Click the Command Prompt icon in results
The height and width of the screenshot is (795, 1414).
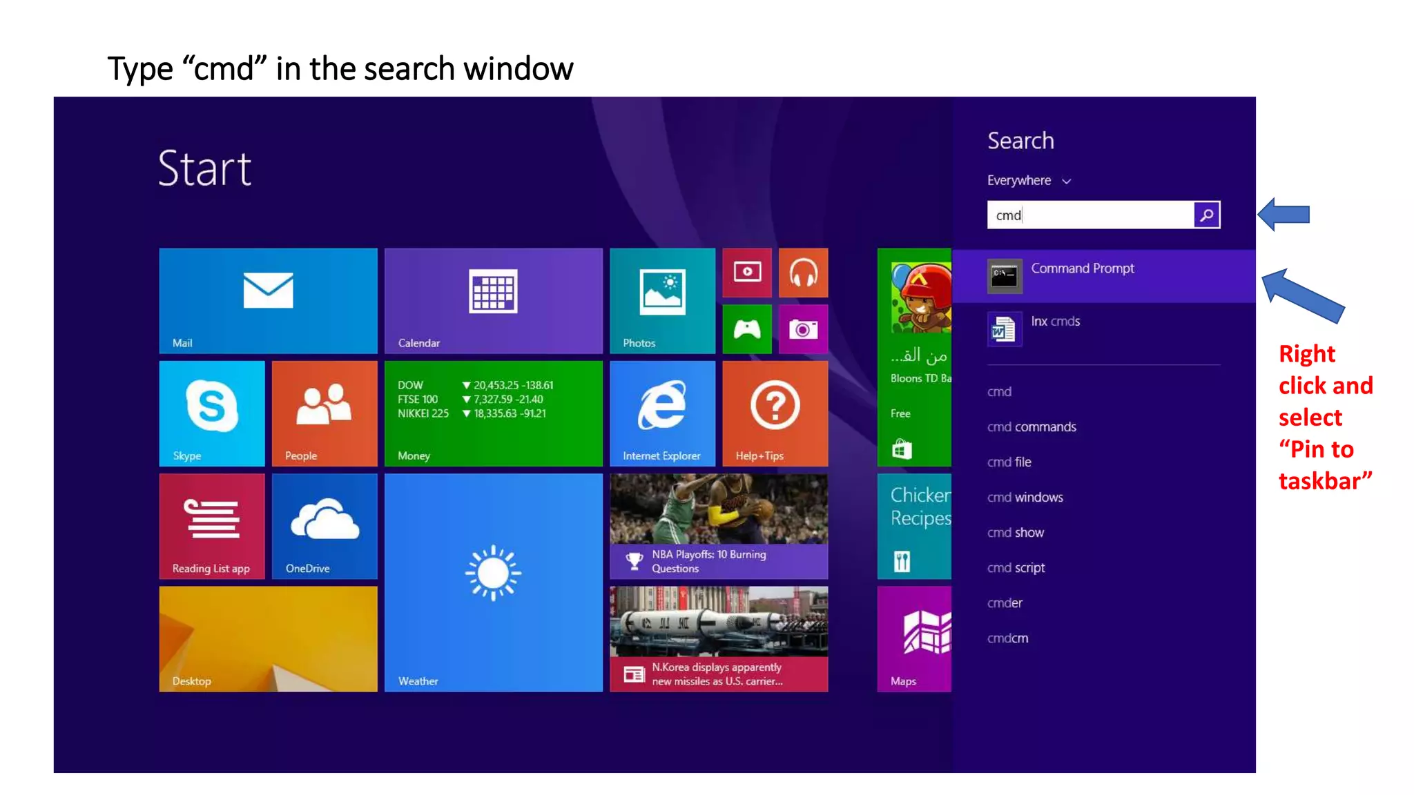[1005, 276]
